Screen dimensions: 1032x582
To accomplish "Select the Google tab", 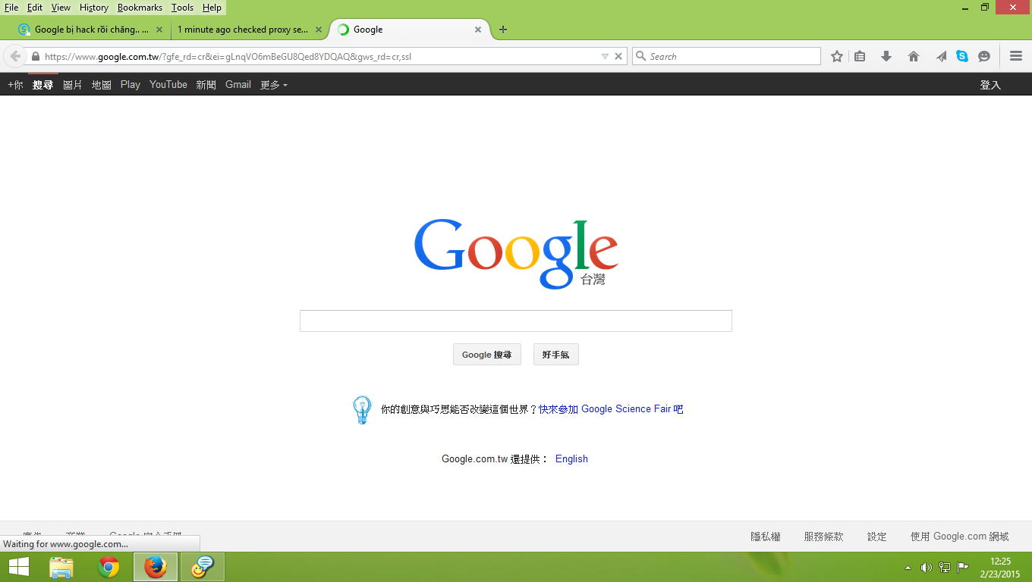I will point(410,30).
